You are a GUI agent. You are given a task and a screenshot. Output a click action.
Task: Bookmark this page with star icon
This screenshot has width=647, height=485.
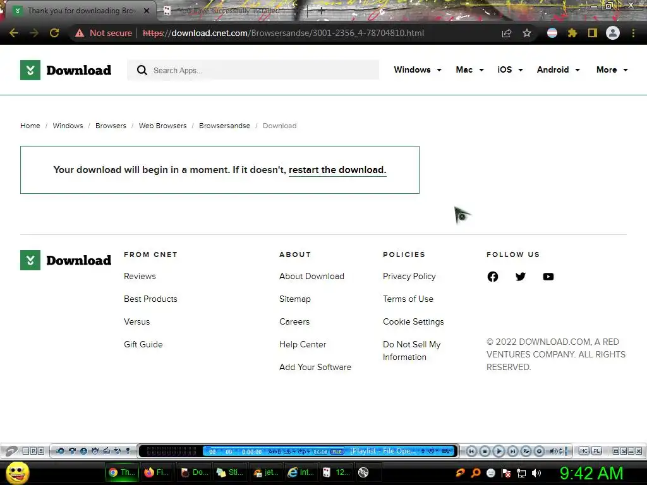click(527, 33)
